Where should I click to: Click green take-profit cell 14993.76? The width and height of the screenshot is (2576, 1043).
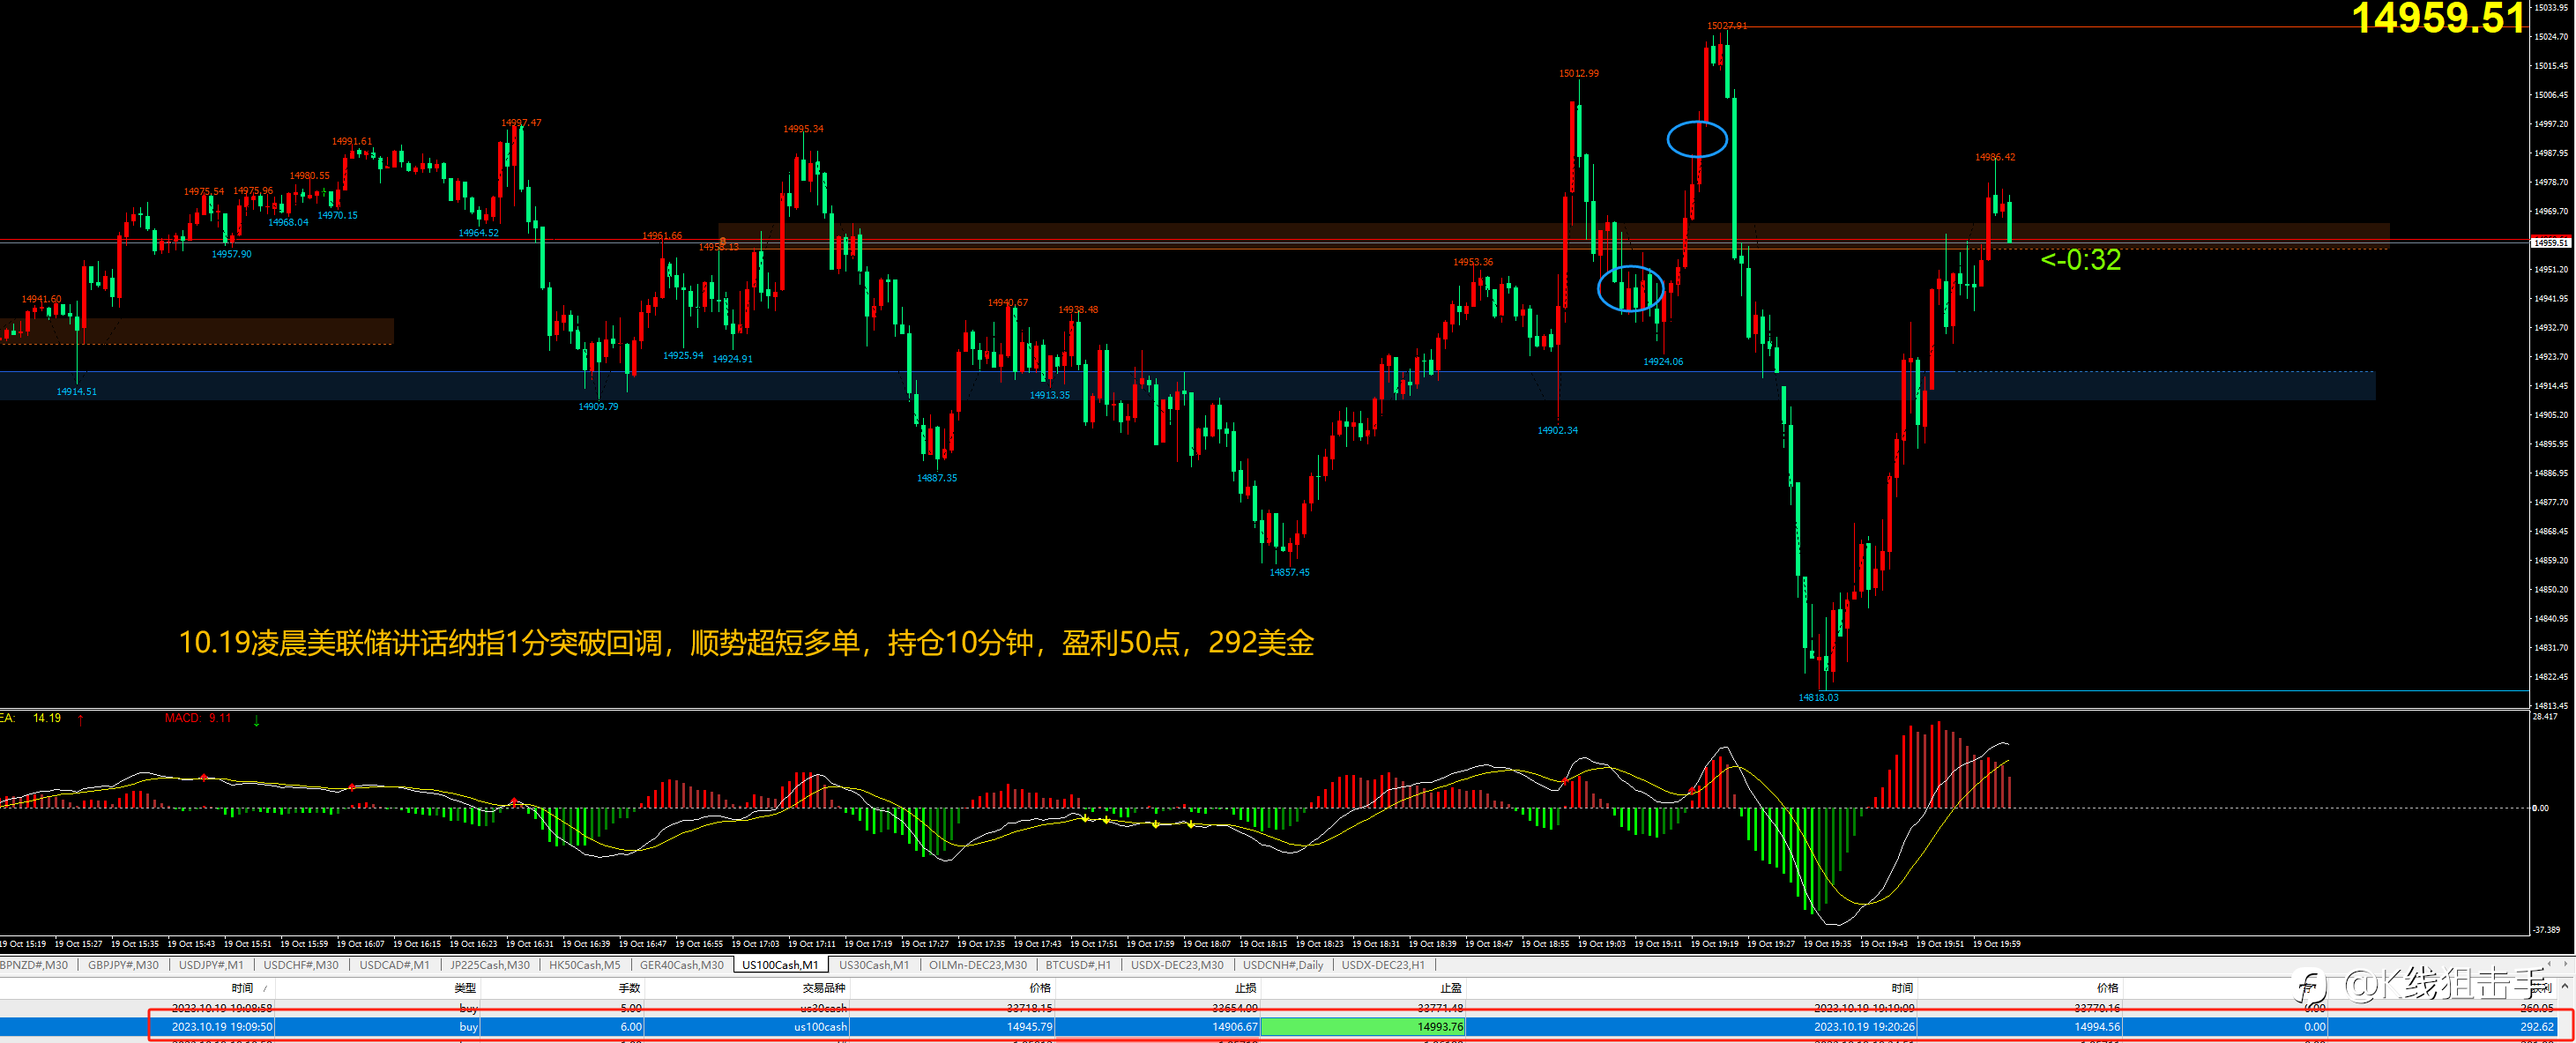click(x=1362, y=1026)
